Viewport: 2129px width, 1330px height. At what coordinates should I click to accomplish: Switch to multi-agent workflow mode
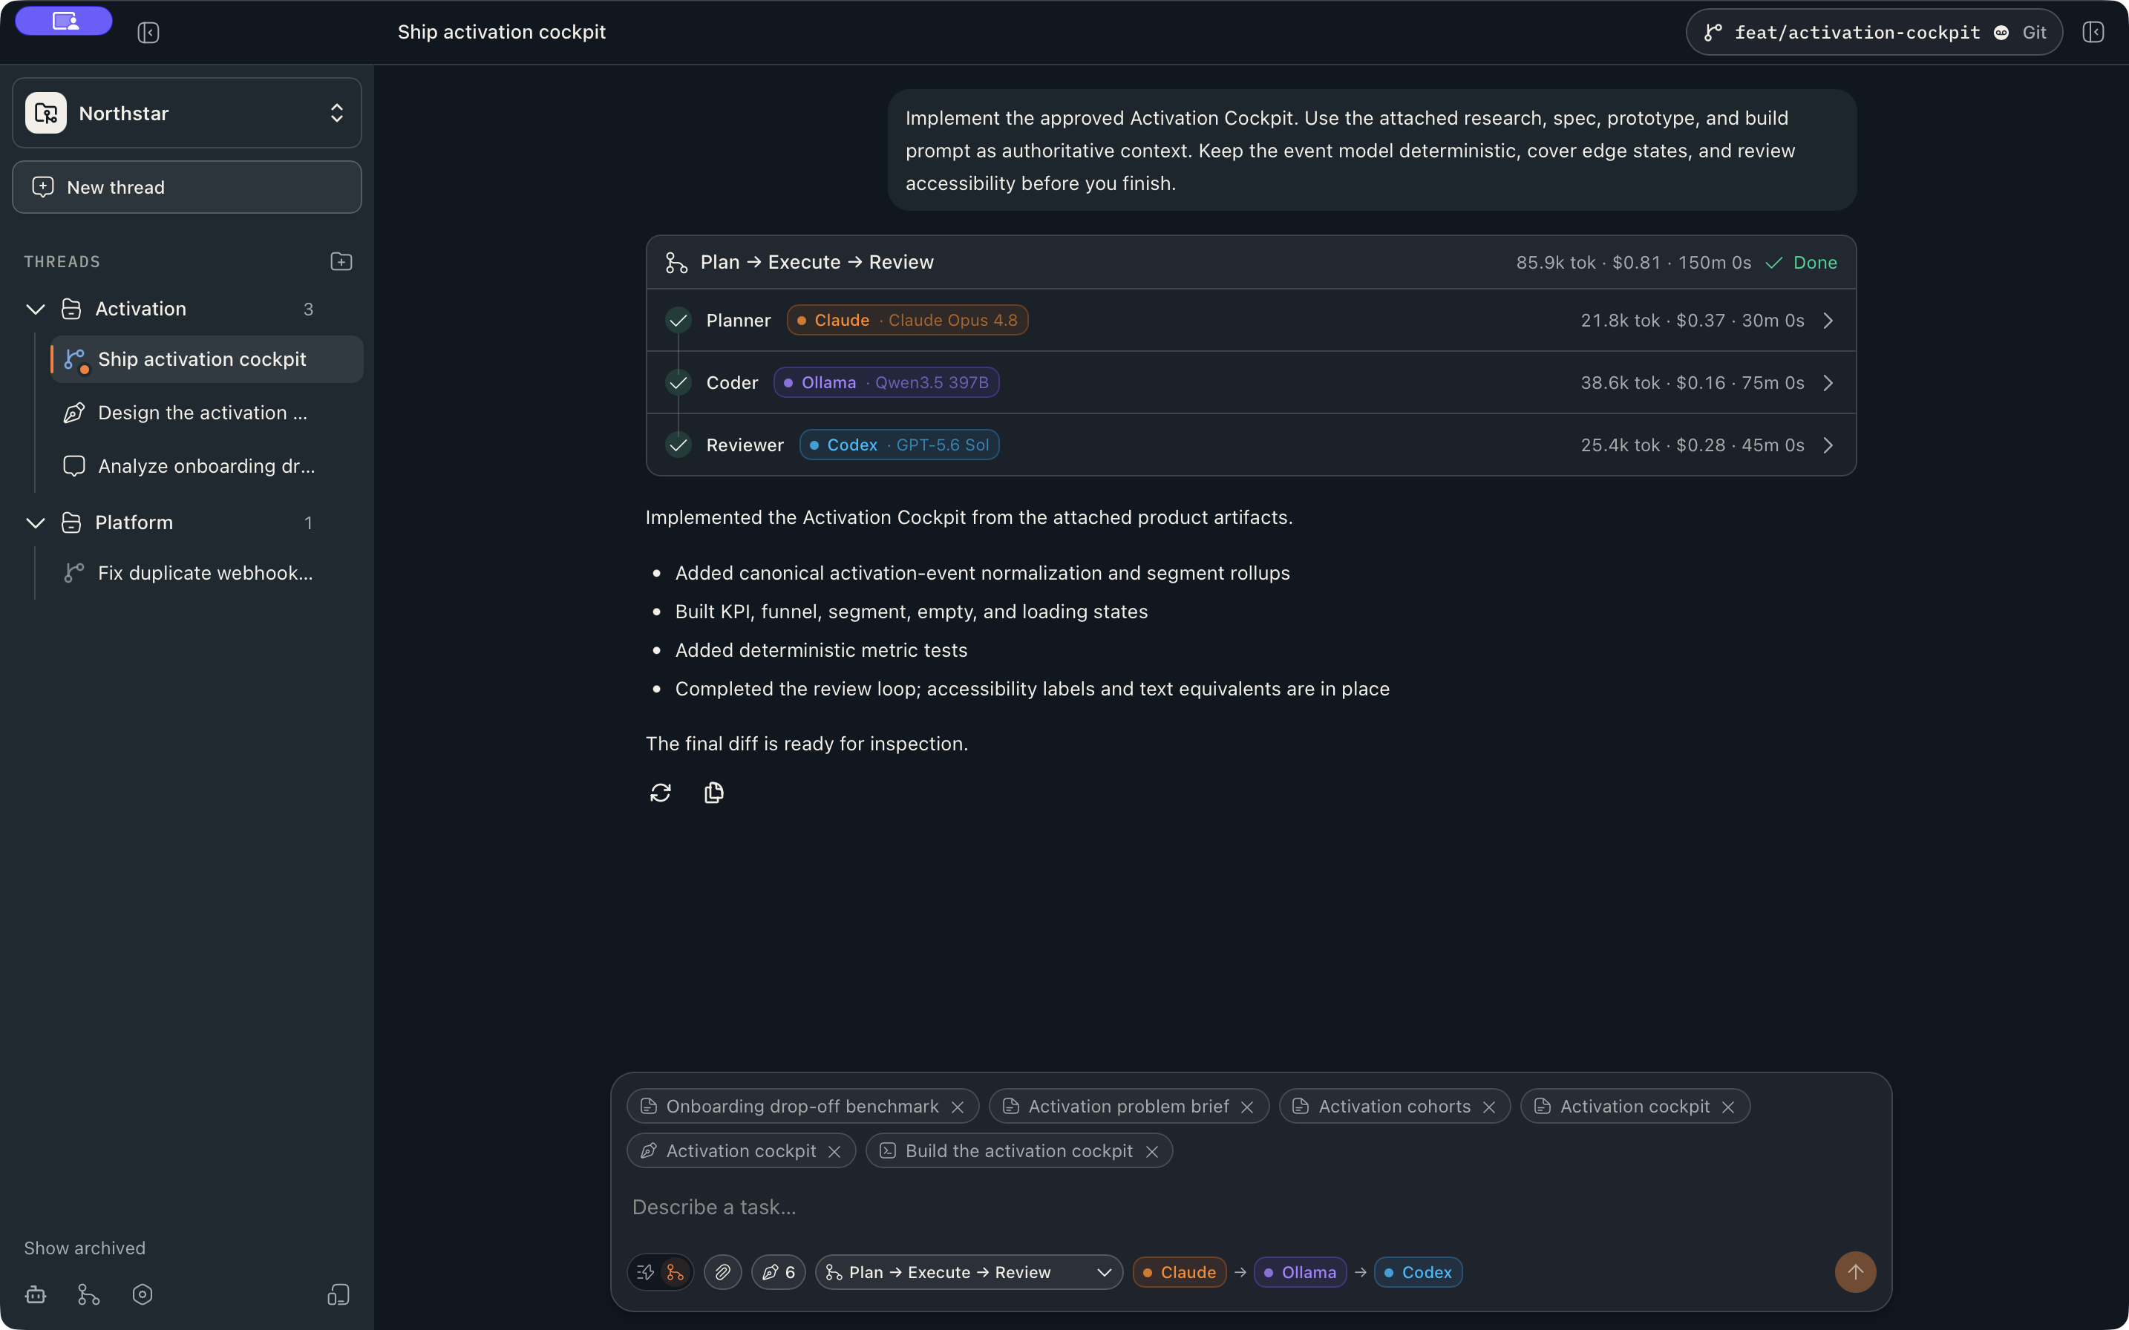675,1272
